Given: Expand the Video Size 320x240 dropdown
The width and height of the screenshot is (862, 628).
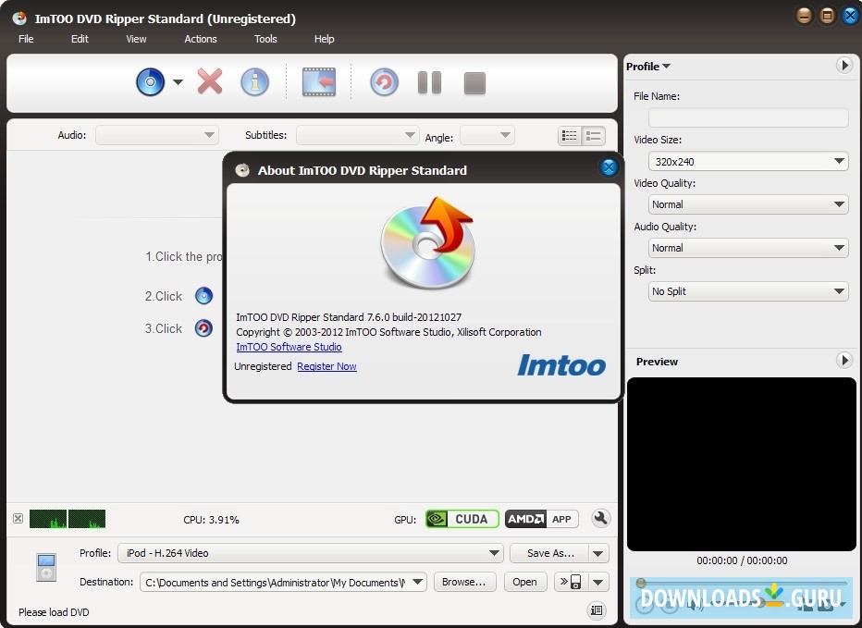Looking at the screenshot, I should tap(748, 162).
